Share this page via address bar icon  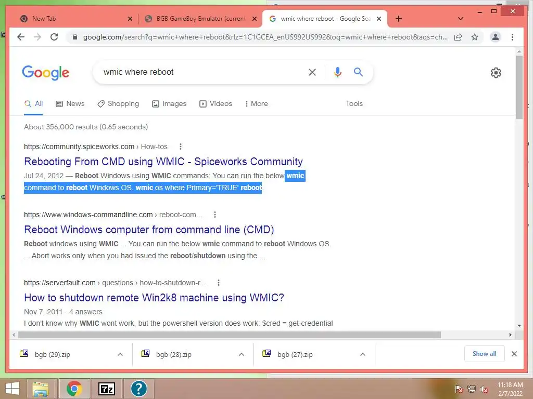coord(458,37)
